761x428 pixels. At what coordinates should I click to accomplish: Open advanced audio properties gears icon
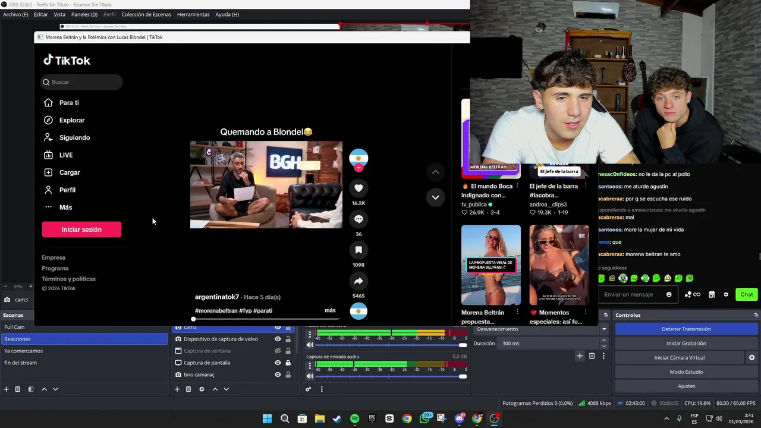(308, 389)
